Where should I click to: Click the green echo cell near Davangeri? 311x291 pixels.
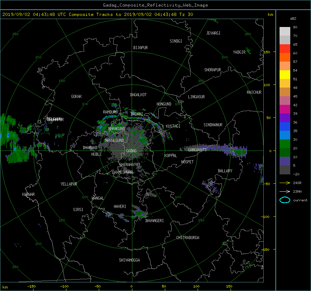click(140, 213)
